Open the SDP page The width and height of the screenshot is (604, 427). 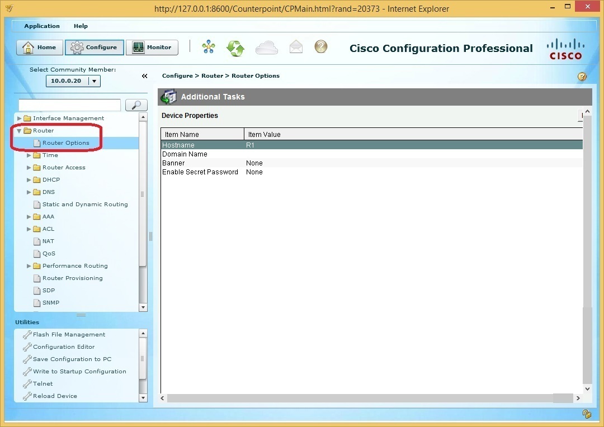click(49, 291)
